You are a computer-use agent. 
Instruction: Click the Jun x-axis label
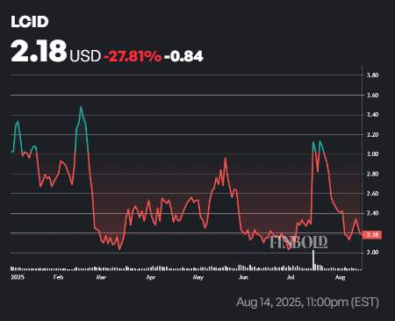pyautogui.click(x=243, y=277)
